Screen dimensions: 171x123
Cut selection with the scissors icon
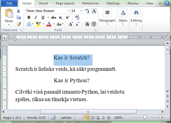[x=19, y=11]
